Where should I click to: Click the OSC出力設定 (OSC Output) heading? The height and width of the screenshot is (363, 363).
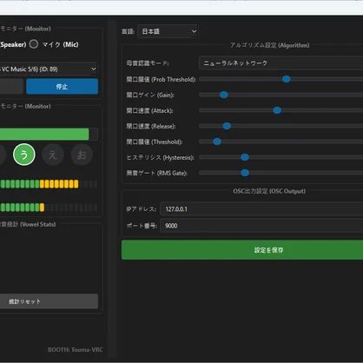[269, 191]
